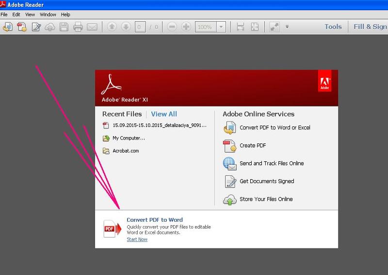Viewport: 388px width, 275px height.
Task: Open My Computer in Recent Files
Action: pos(129,138)
